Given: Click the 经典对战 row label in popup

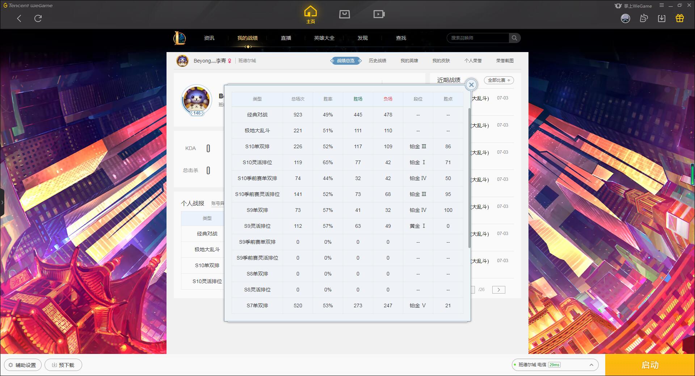Looking at the screenshot, I should [x=257, y=115].
